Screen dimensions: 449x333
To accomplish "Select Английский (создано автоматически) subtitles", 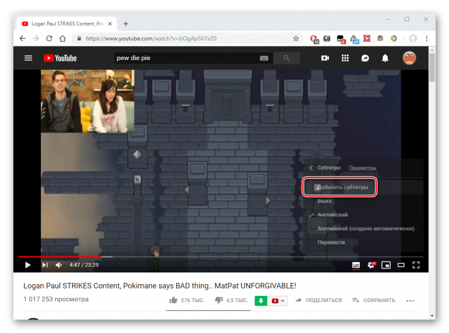I will pos(366,229).
